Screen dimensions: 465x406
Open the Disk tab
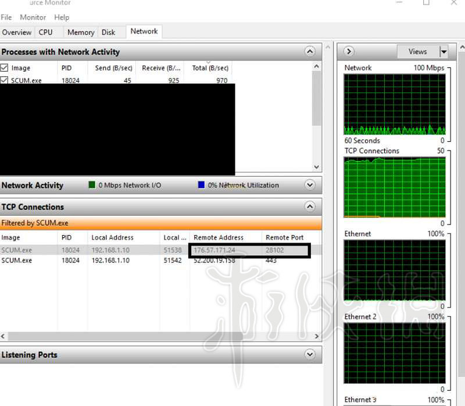pyautogui.click(x=108, y=33)
